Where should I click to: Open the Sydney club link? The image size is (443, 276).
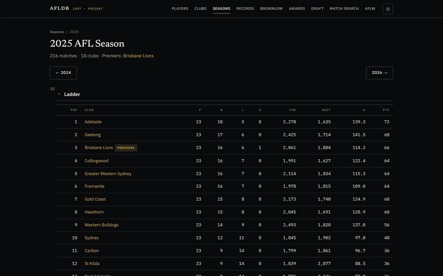[x=92, y=238]
